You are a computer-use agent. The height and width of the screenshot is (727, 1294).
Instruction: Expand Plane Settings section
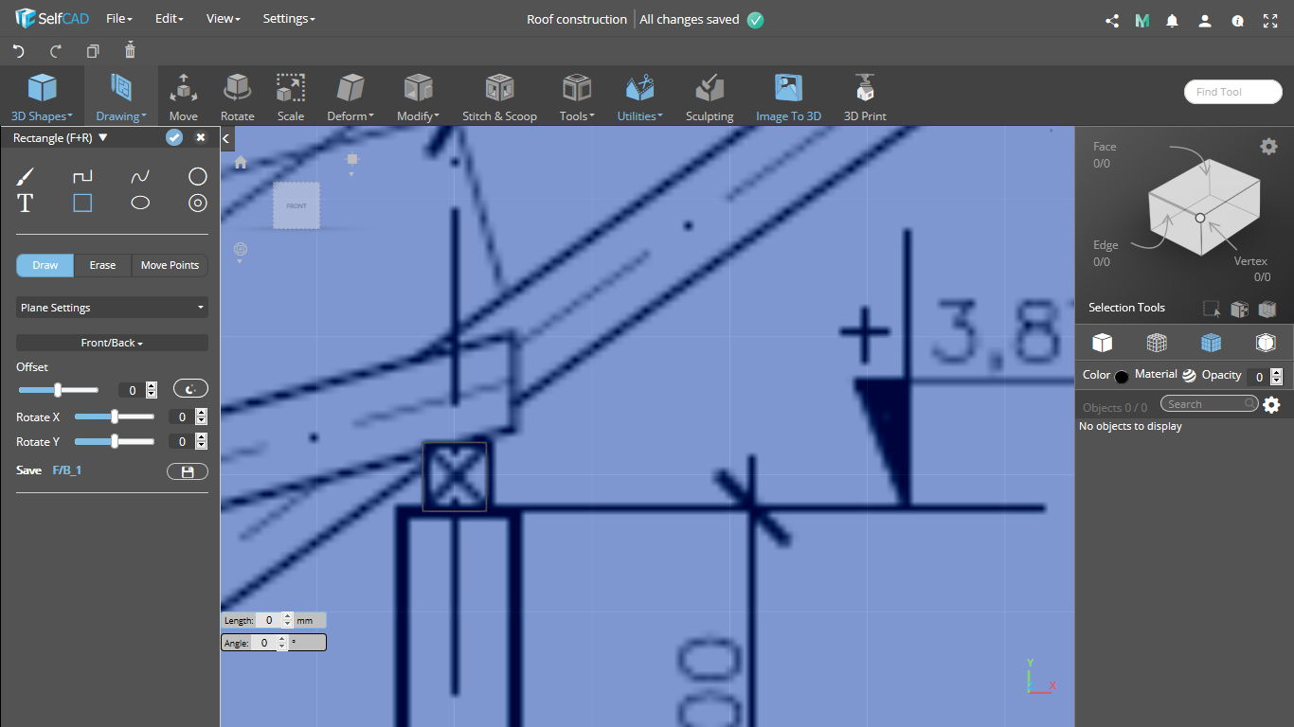[112, 308]
